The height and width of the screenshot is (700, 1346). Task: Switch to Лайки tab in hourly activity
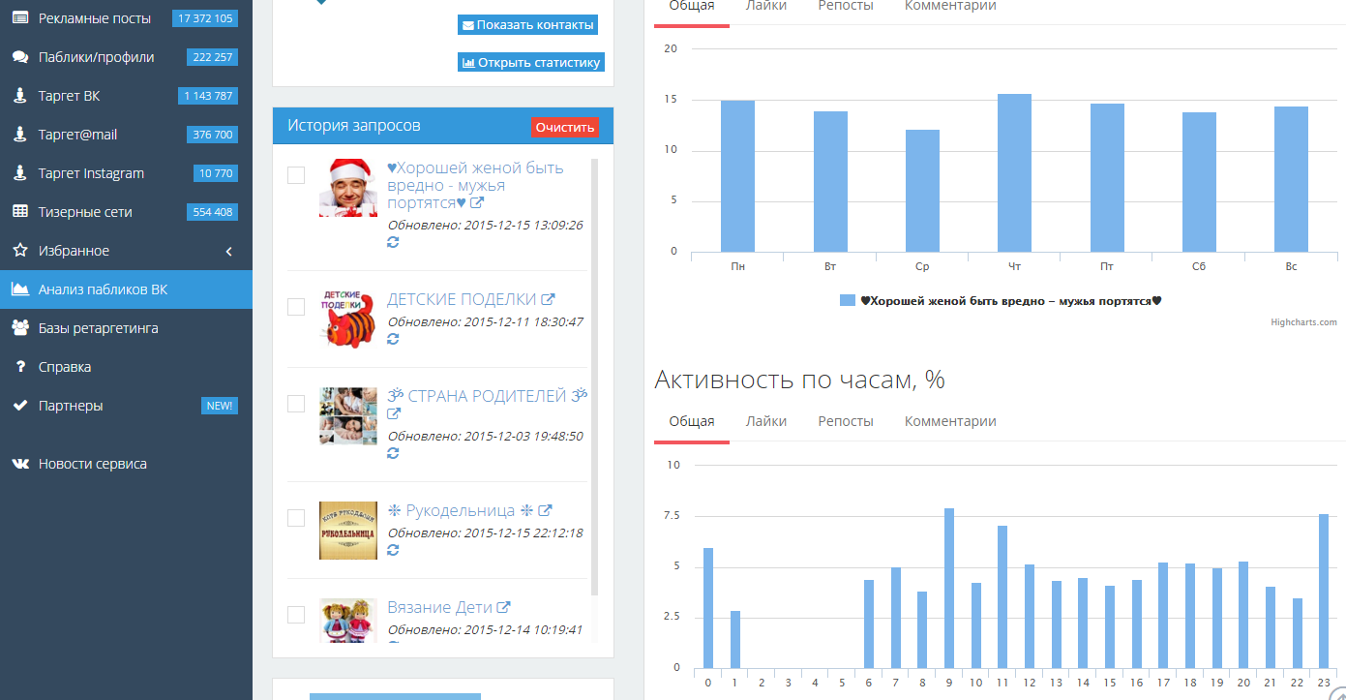765,421
